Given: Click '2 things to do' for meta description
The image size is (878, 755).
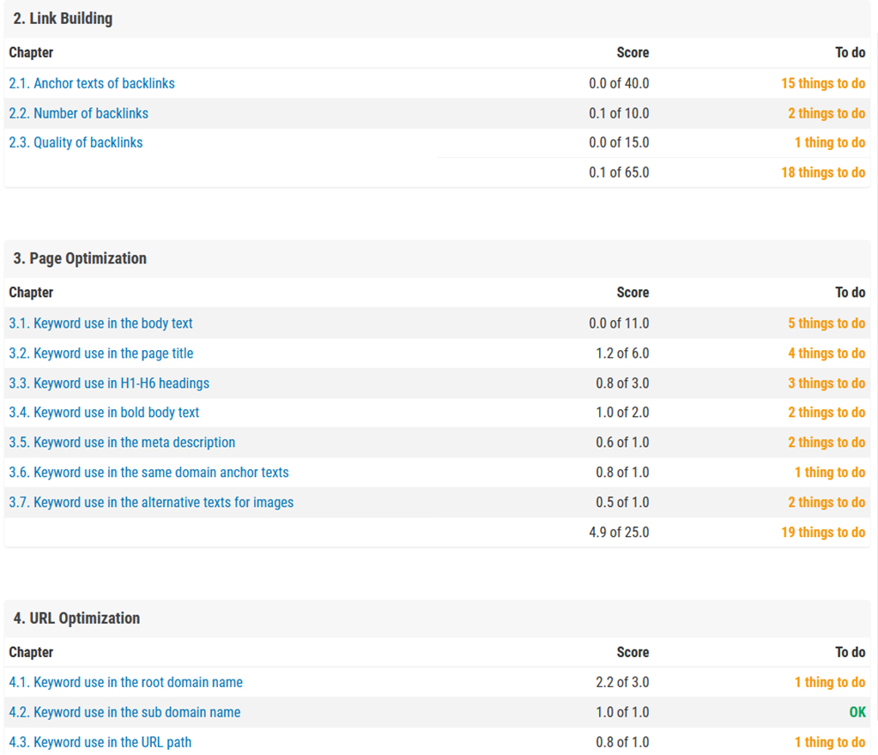Looking at the screenshot, I should [827, 442].
